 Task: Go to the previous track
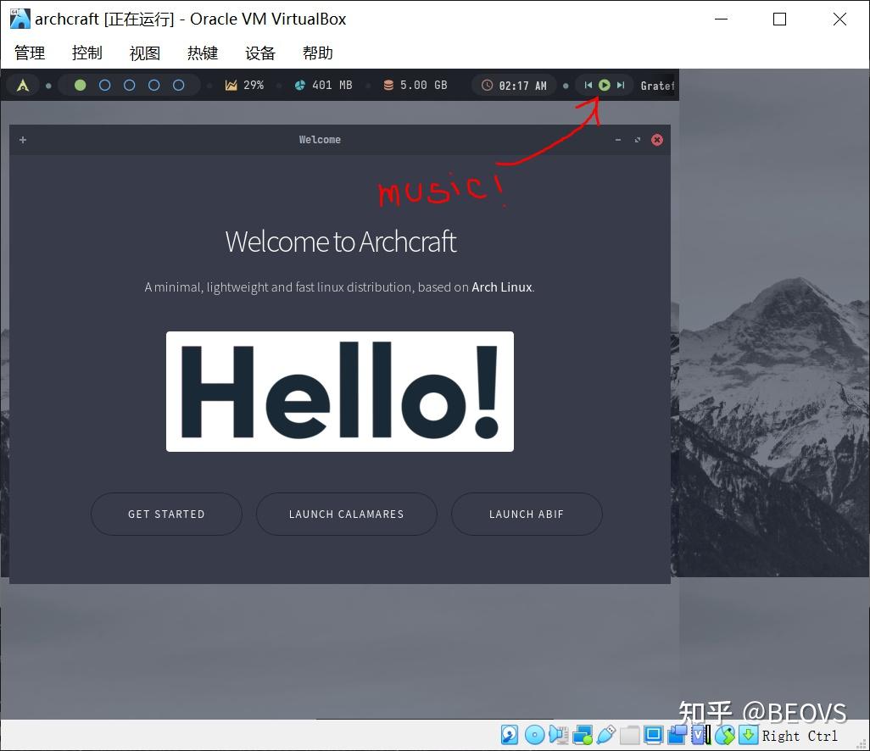(587, 85)
